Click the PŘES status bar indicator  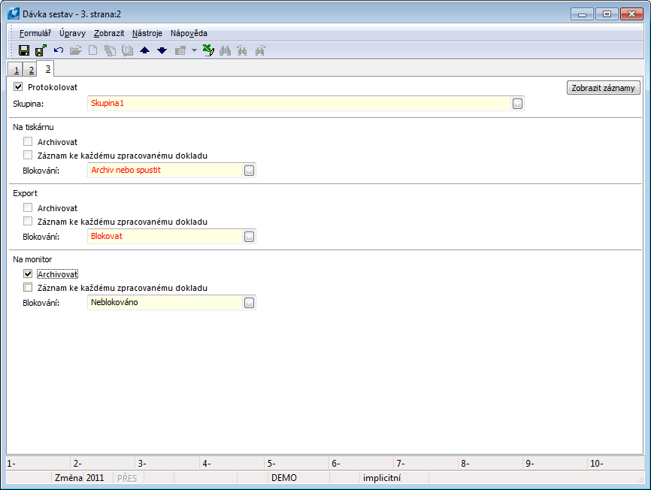pyautogui.click(x=127, y=478)
